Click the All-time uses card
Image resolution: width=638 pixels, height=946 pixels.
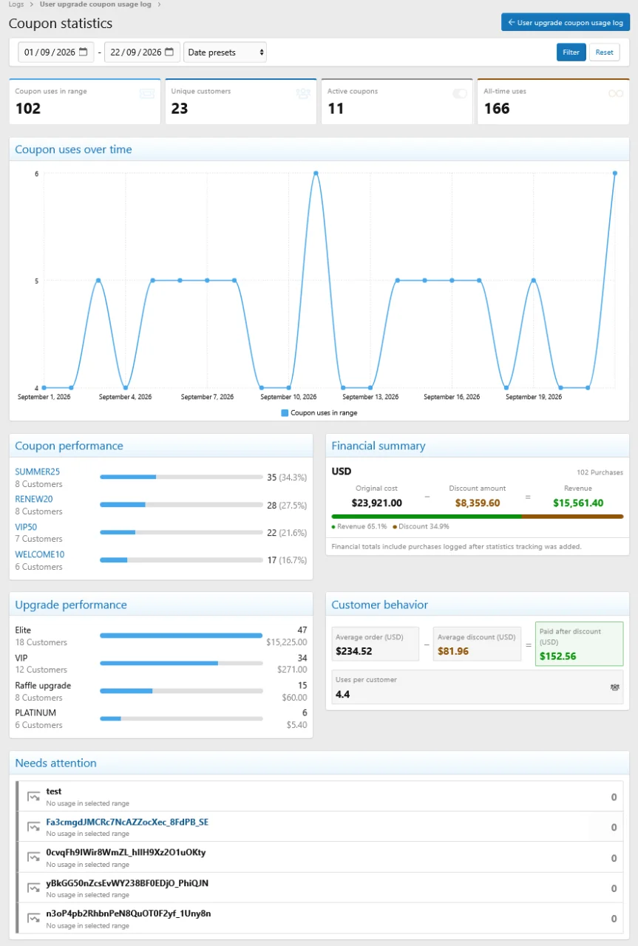[x=554, y=101]
